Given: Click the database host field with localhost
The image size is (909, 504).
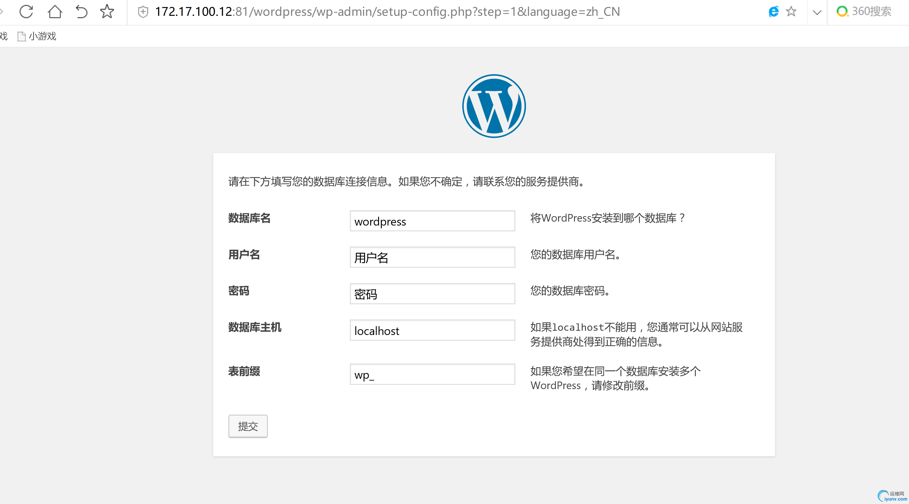Looking at the screenshot, I should pos(432,331).
